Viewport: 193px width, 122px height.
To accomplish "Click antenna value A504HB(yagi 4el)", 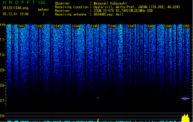I will 108,14.
